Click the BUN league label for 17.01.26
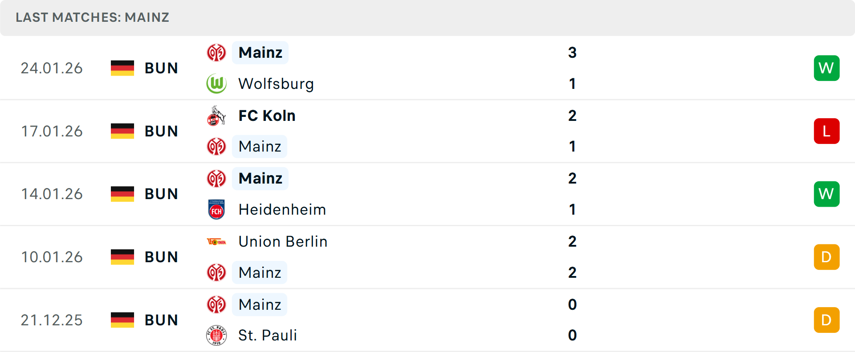Image resolution: width=855 pixels, height=352 pixels. 161,131
